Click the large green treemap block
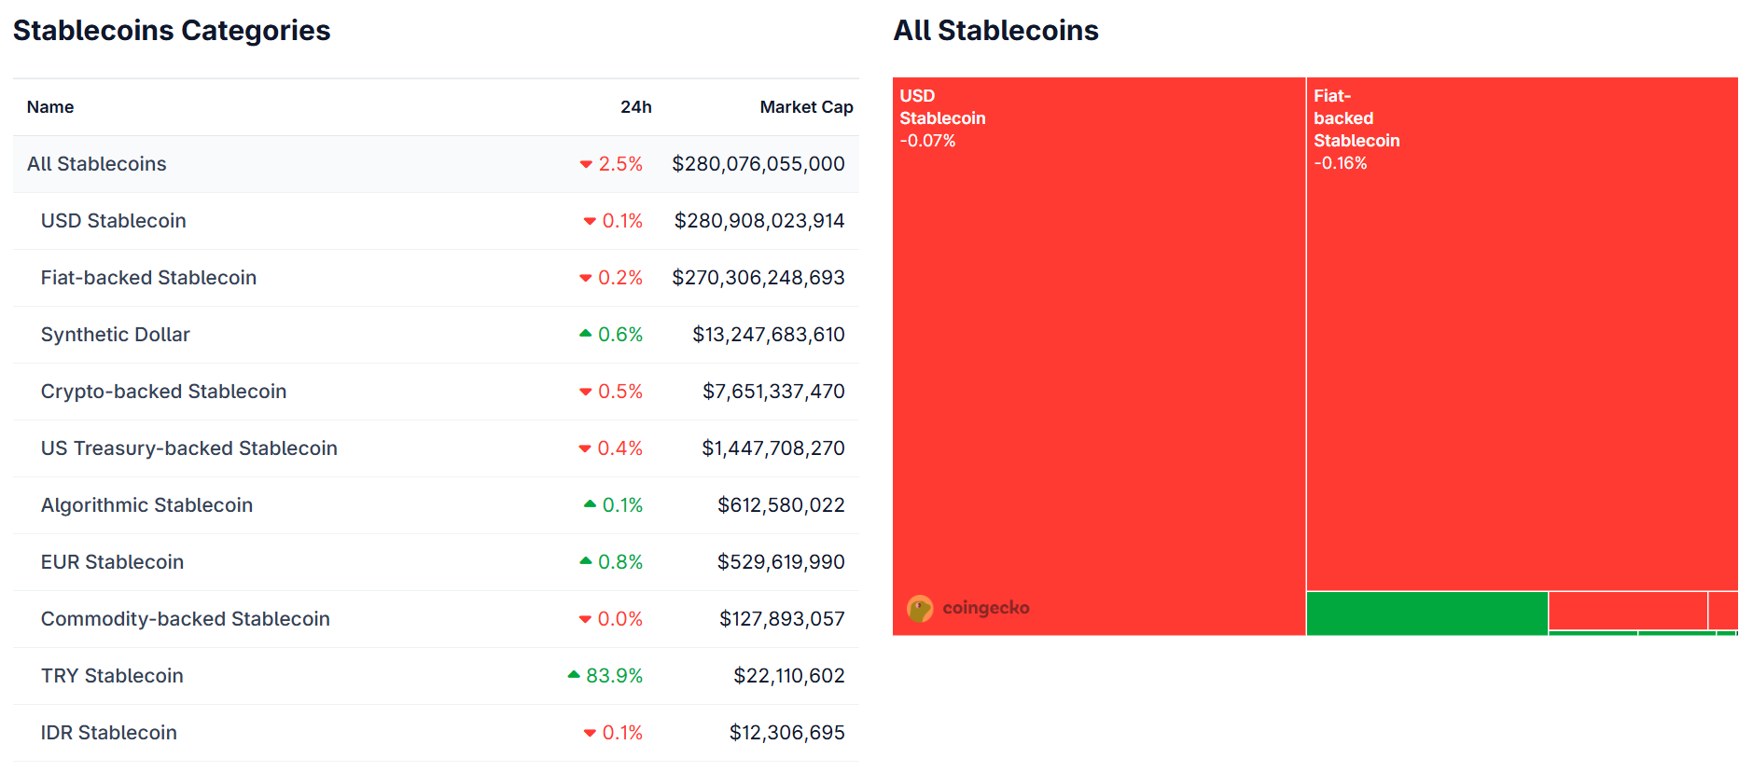This screenshot has width=1753, height=772. pos(1426,613)
